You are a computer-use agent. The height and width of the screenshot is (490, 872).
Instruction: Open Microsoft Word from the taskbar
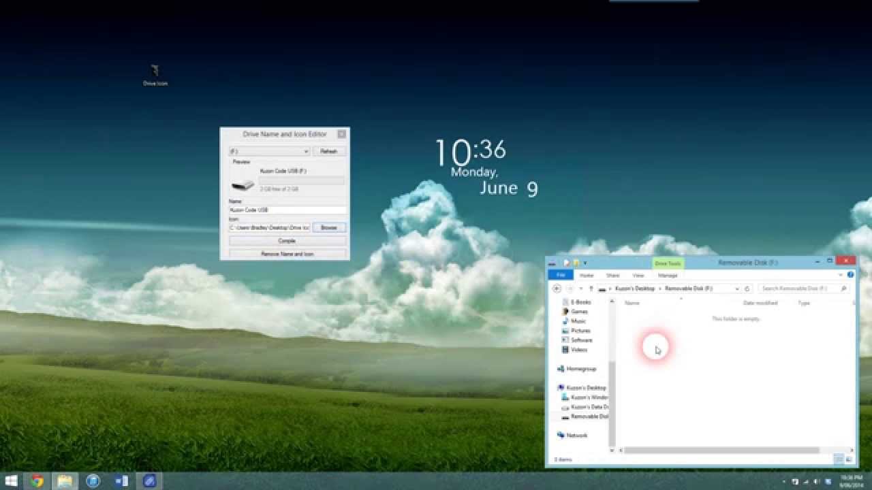(x=121, y=481)
